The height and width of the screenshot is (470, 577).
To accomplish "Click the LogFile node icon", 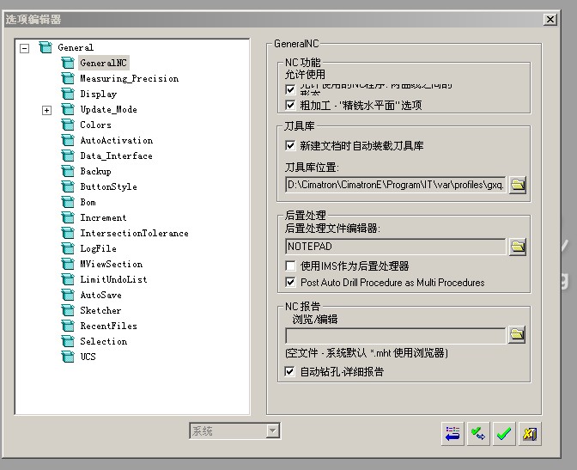I will pyautogui.click(x=68, y=248).
